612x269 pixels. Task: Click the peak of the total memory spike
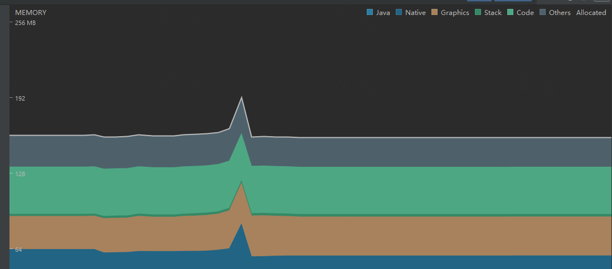[x=241, y=97]
